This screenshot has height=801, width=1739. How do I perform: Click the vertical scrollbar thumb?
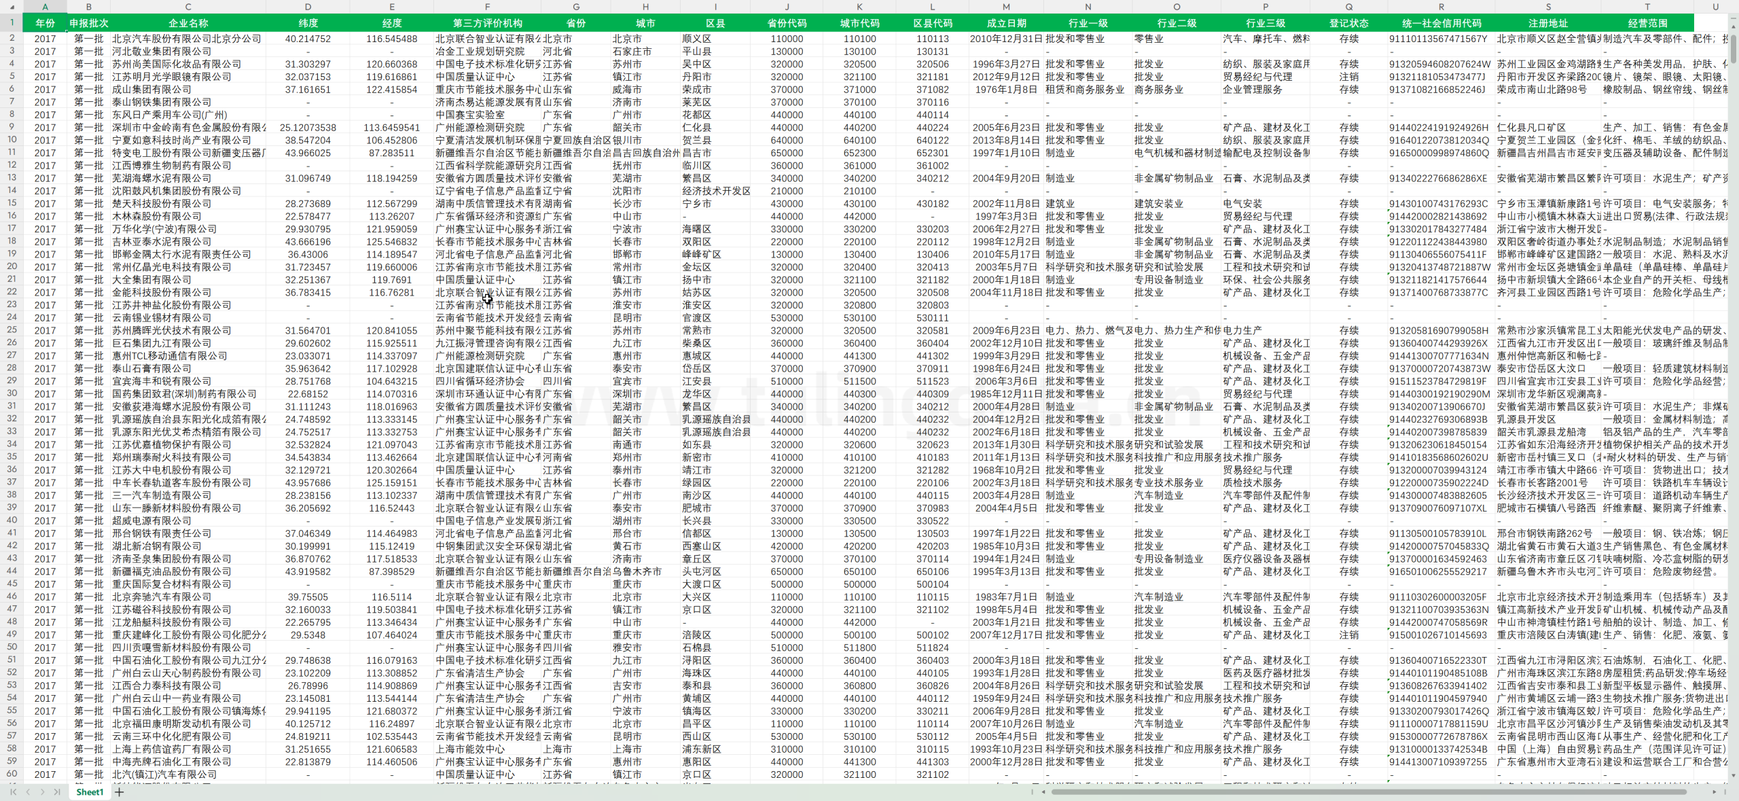[x=1733, y=48]
